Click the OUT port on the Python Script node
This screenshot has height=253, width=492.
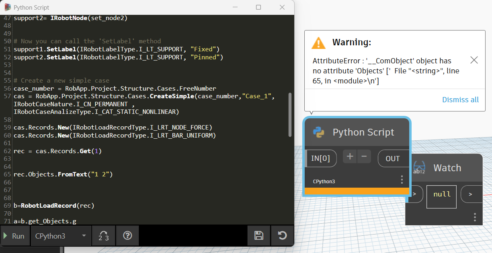[393, 158]
